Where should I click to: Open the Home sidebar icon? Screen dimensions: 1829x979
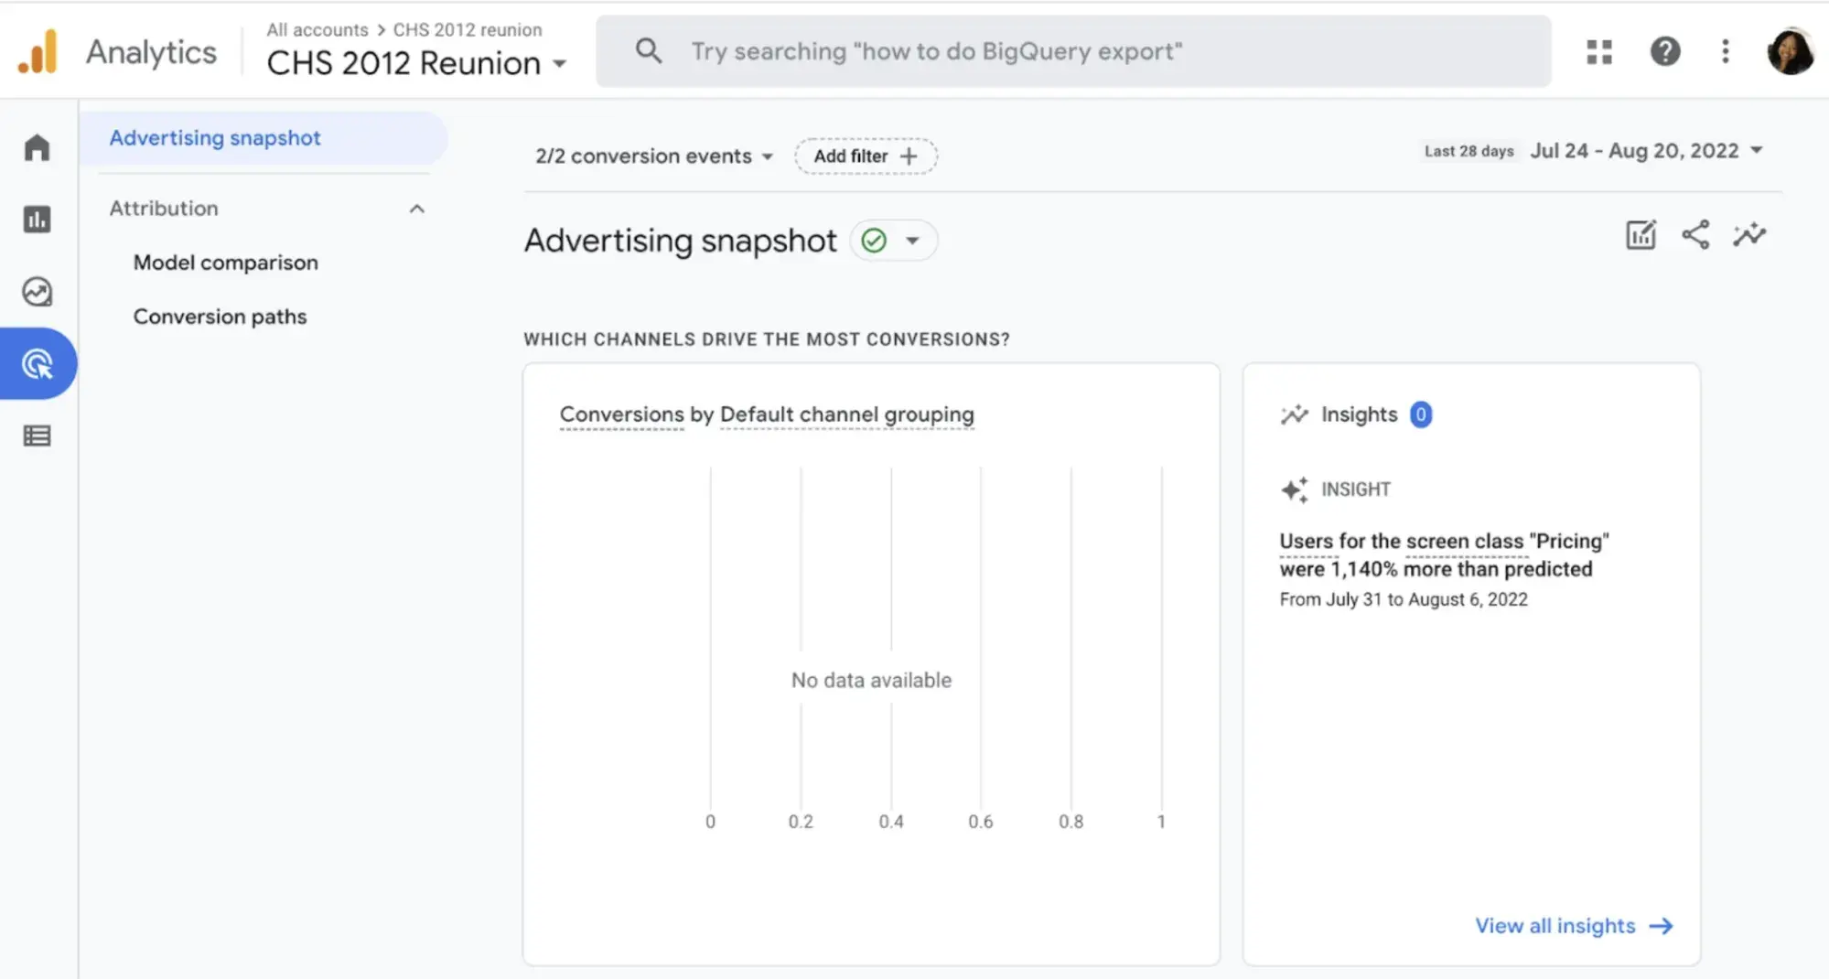37,147
